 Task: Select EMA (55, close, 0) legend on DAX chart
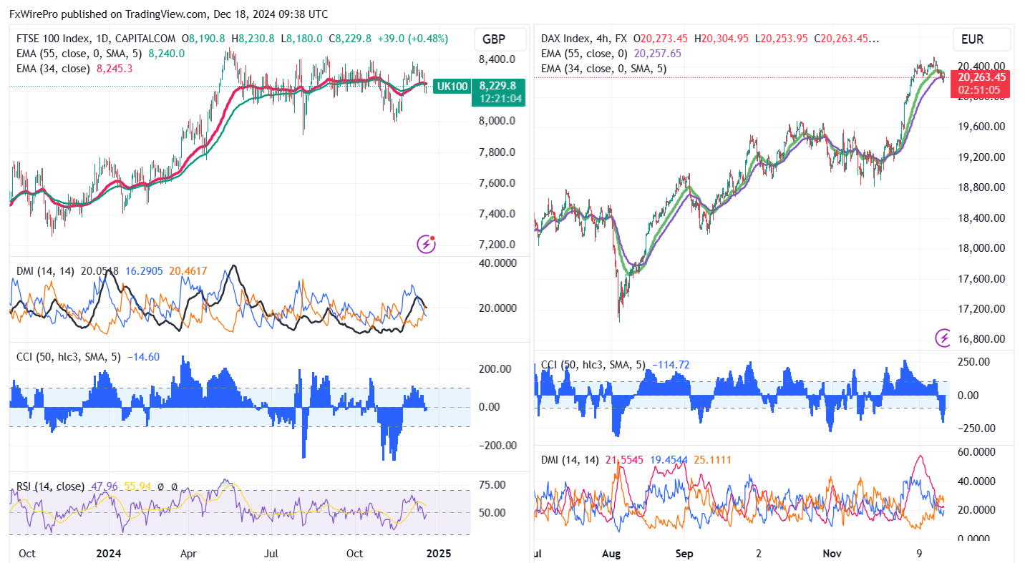coord(584,54)
